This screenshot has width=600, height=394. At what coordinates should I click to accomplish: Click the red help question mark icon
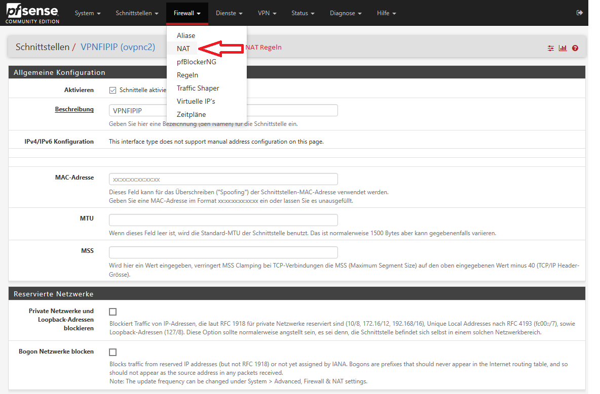(575, 48)
